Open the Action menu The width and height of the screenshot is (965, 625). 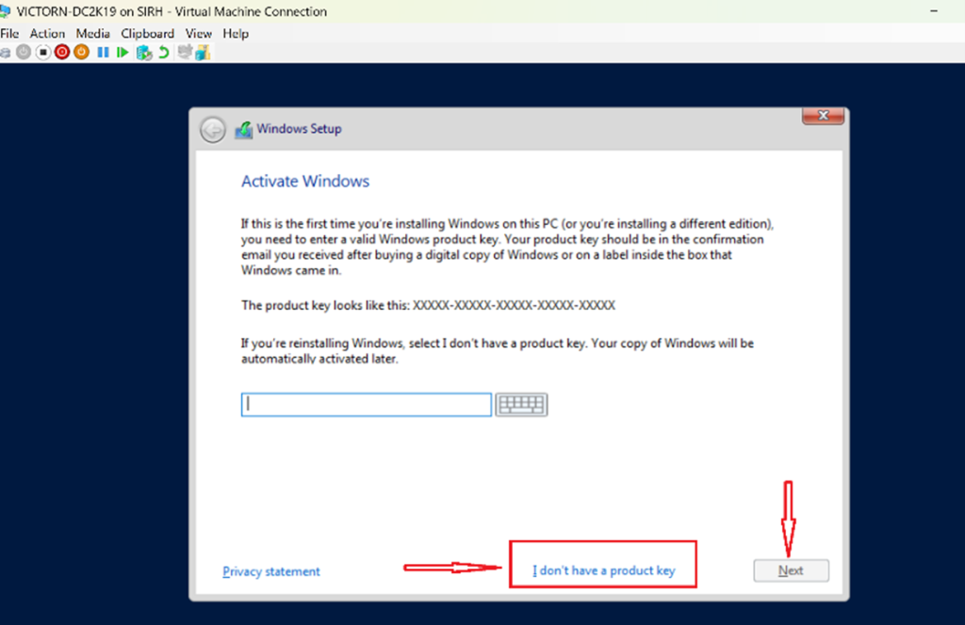pyautogui.click(x=47, y=33)
